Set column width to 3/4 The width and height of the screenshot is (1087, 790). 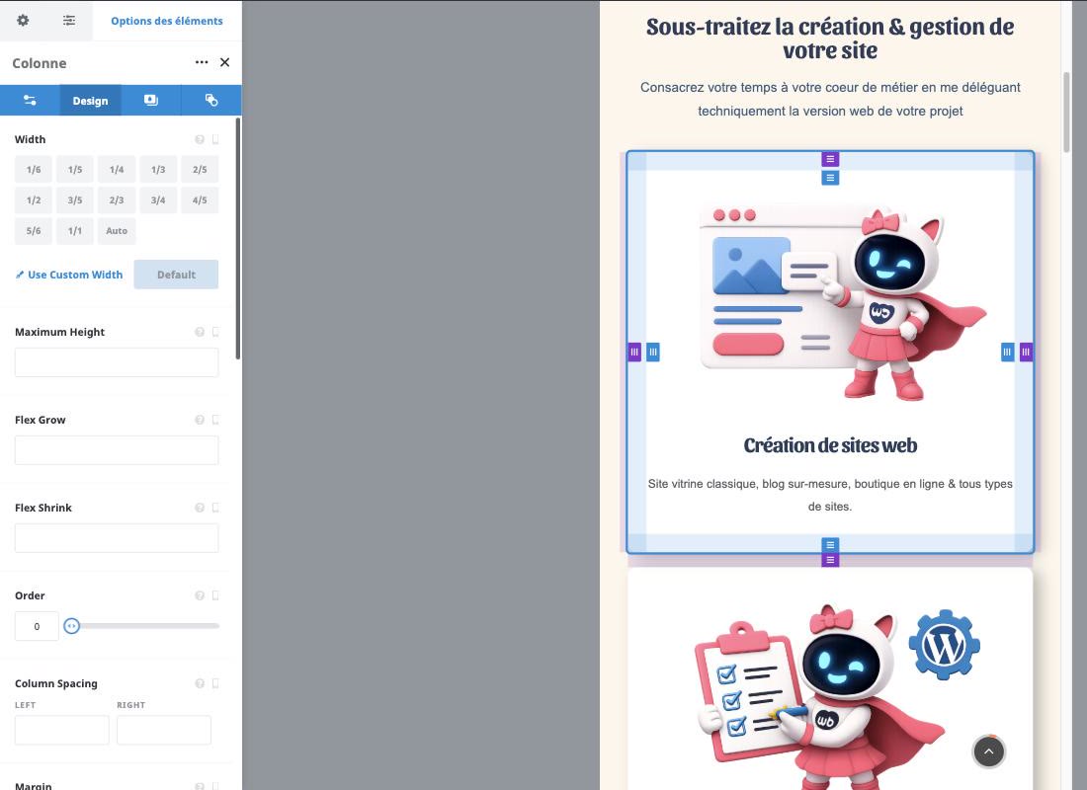(x=158, y=200)
